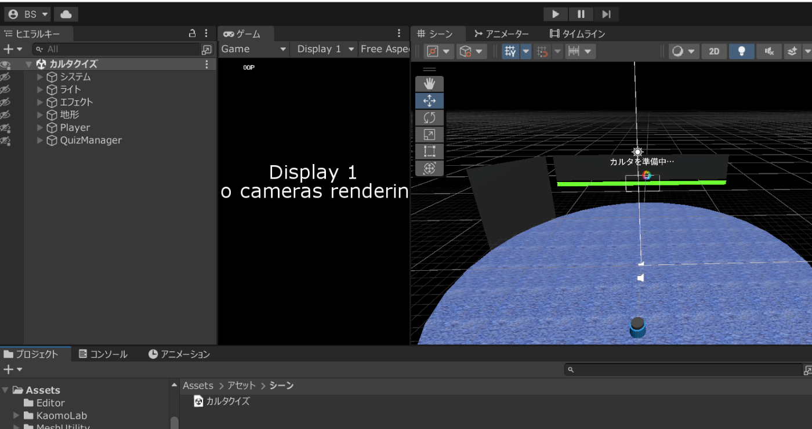Pause the game with the Pause button
This screenshot has height=429, width=812.
(x=581, y=14)
